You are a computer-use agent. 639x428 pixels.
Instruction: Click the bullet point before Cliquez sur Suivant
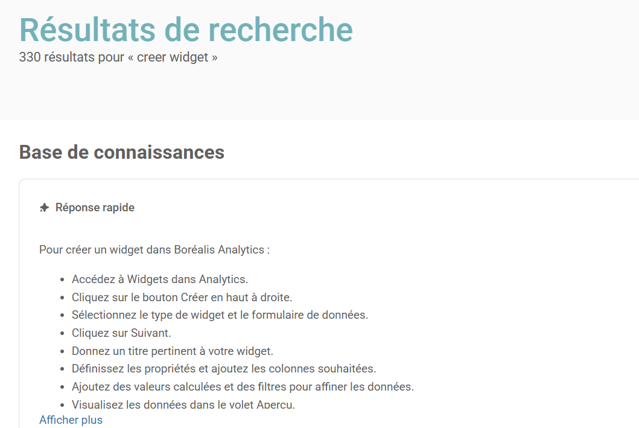[63, 333]
